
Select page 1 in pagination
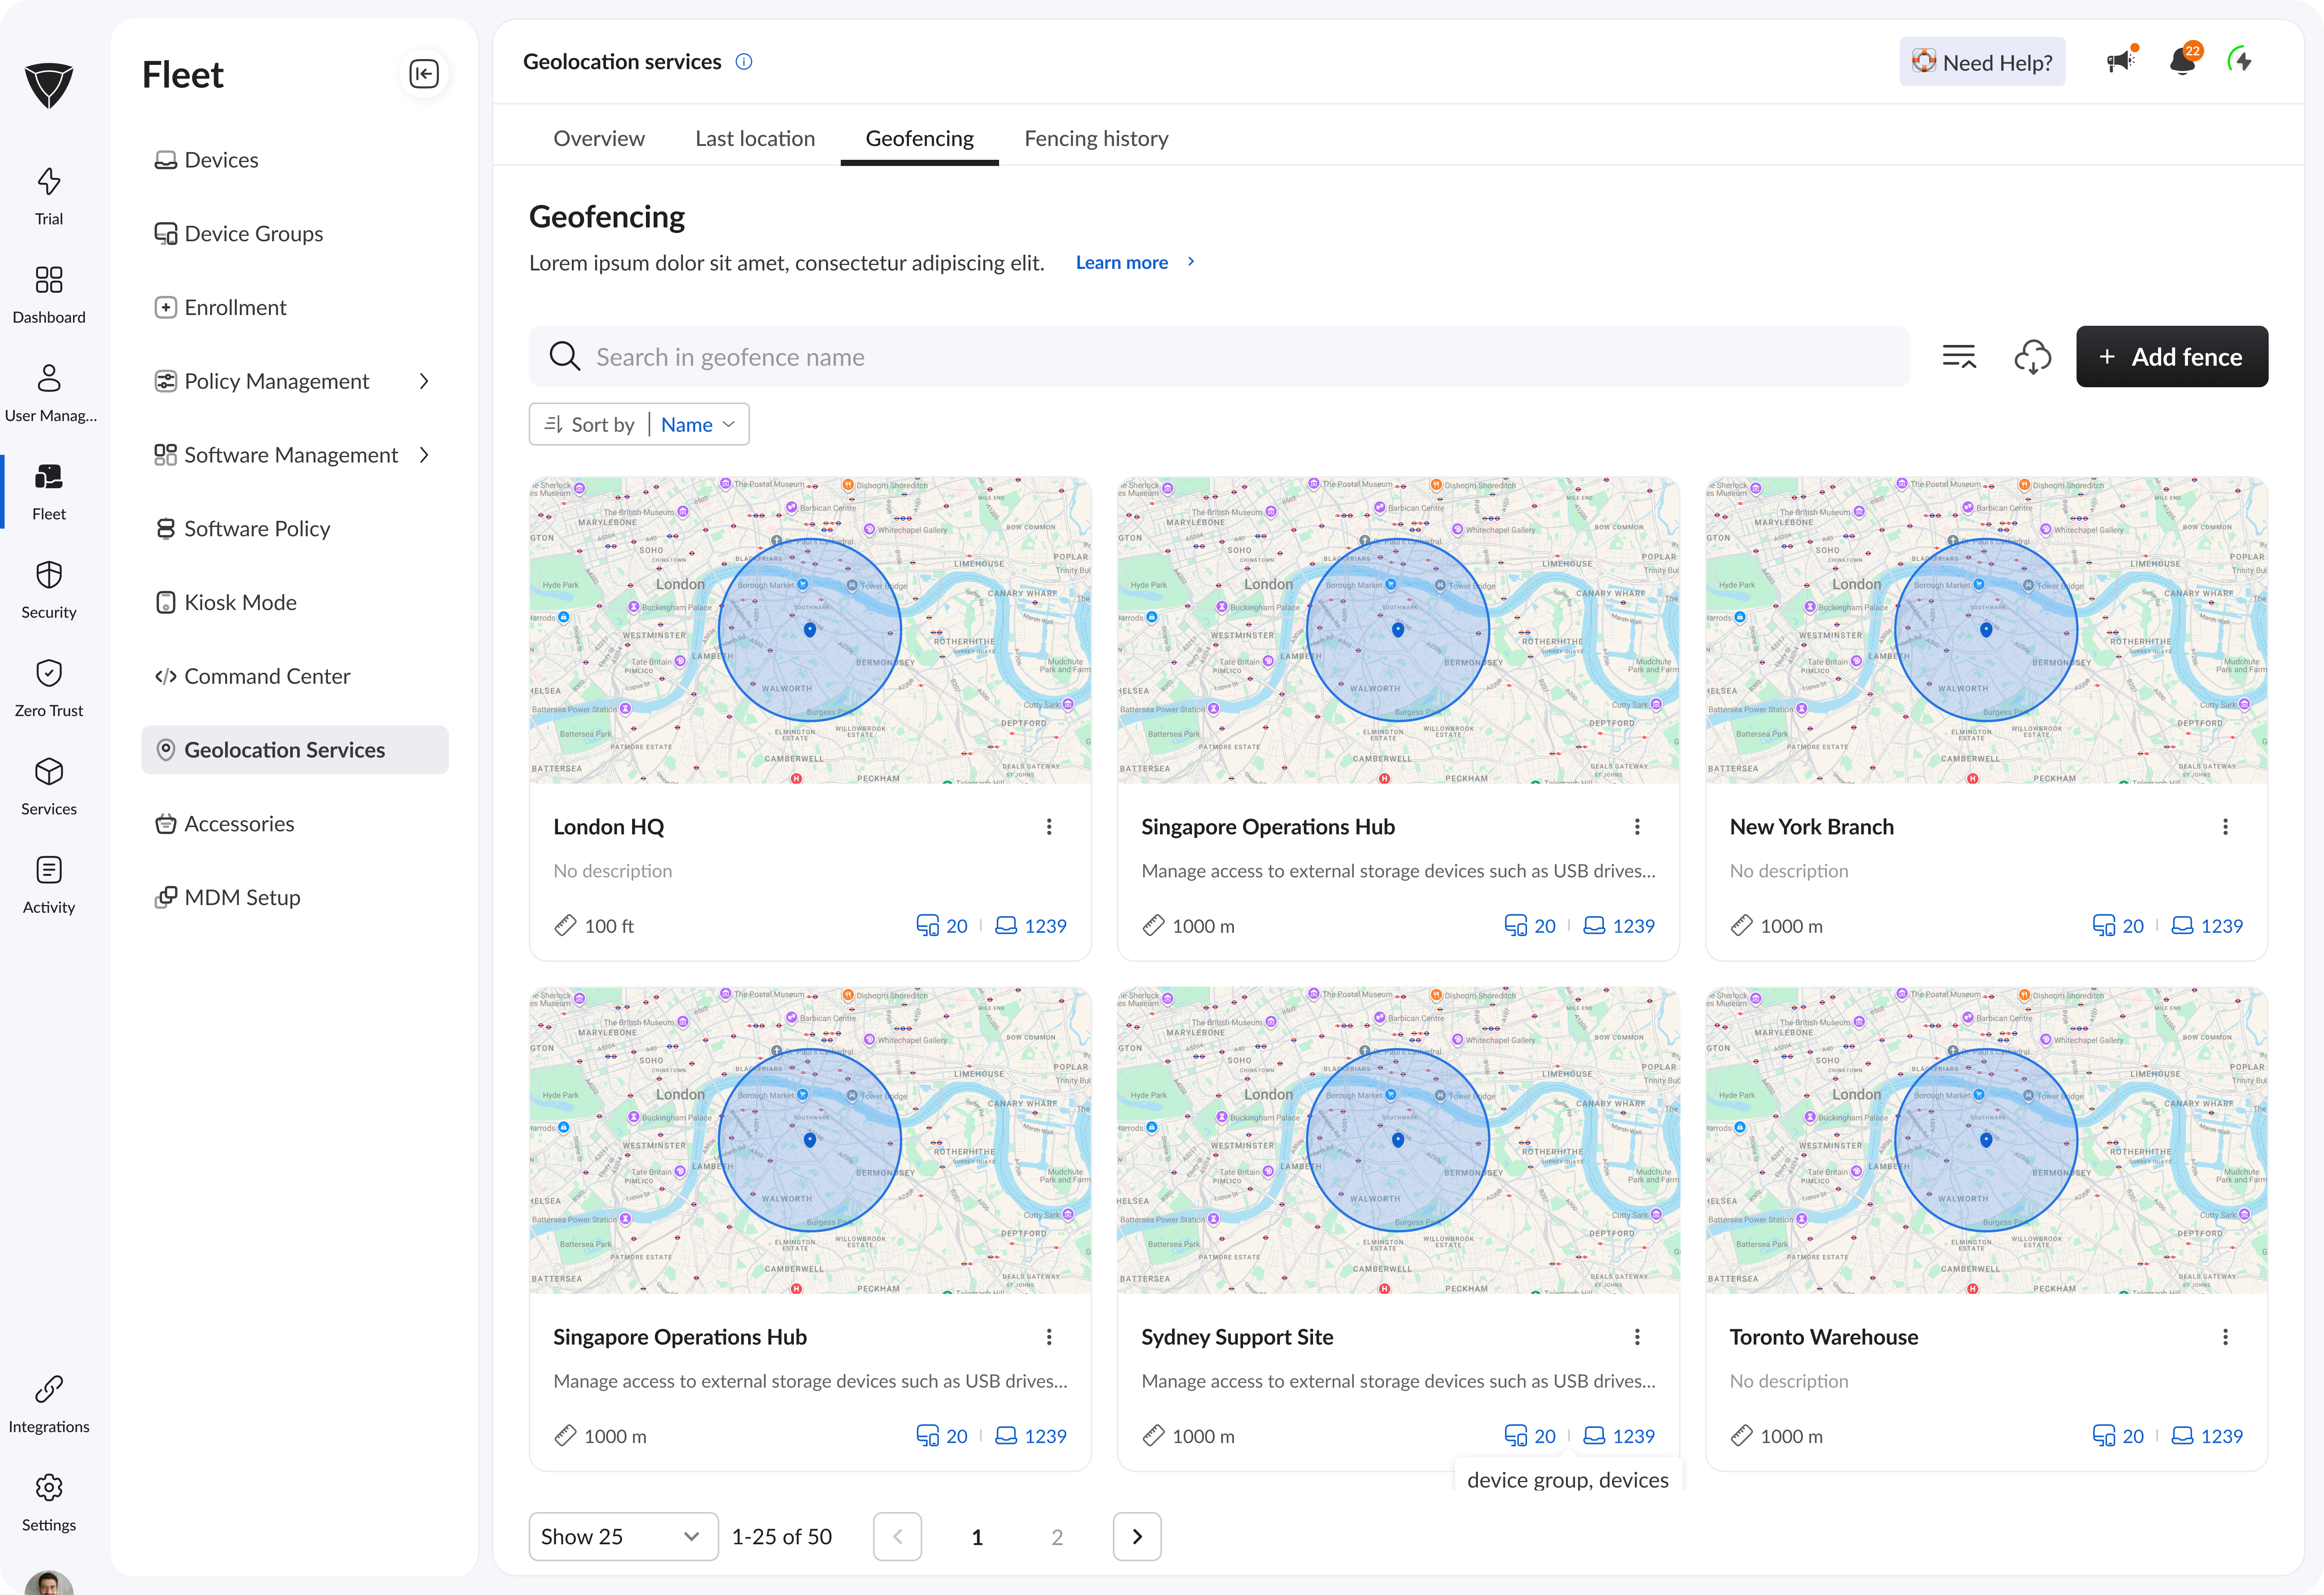[977, 1537]
